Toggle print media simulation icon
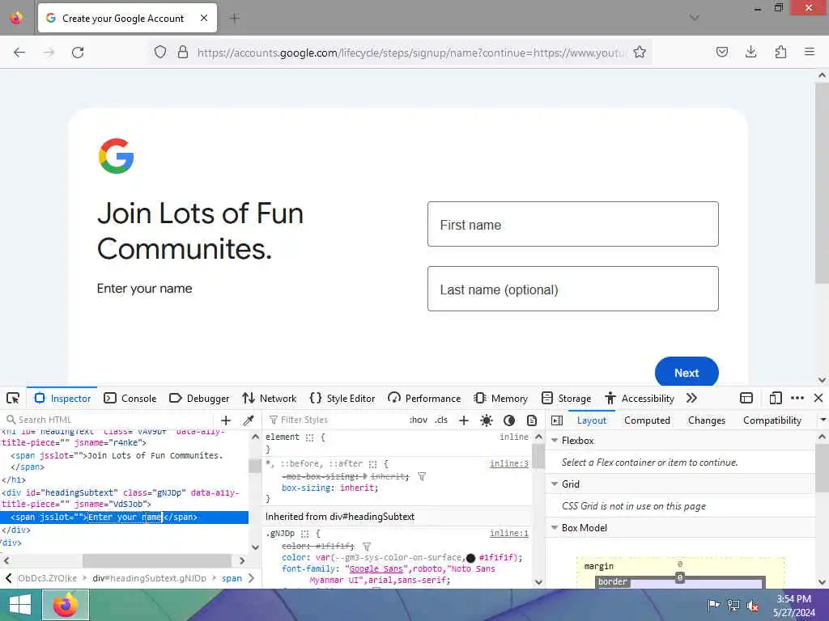This screenshot has width=829, height=621. [532, 420]
